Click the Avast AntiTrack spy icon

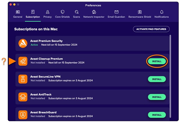tap(23, 97)
